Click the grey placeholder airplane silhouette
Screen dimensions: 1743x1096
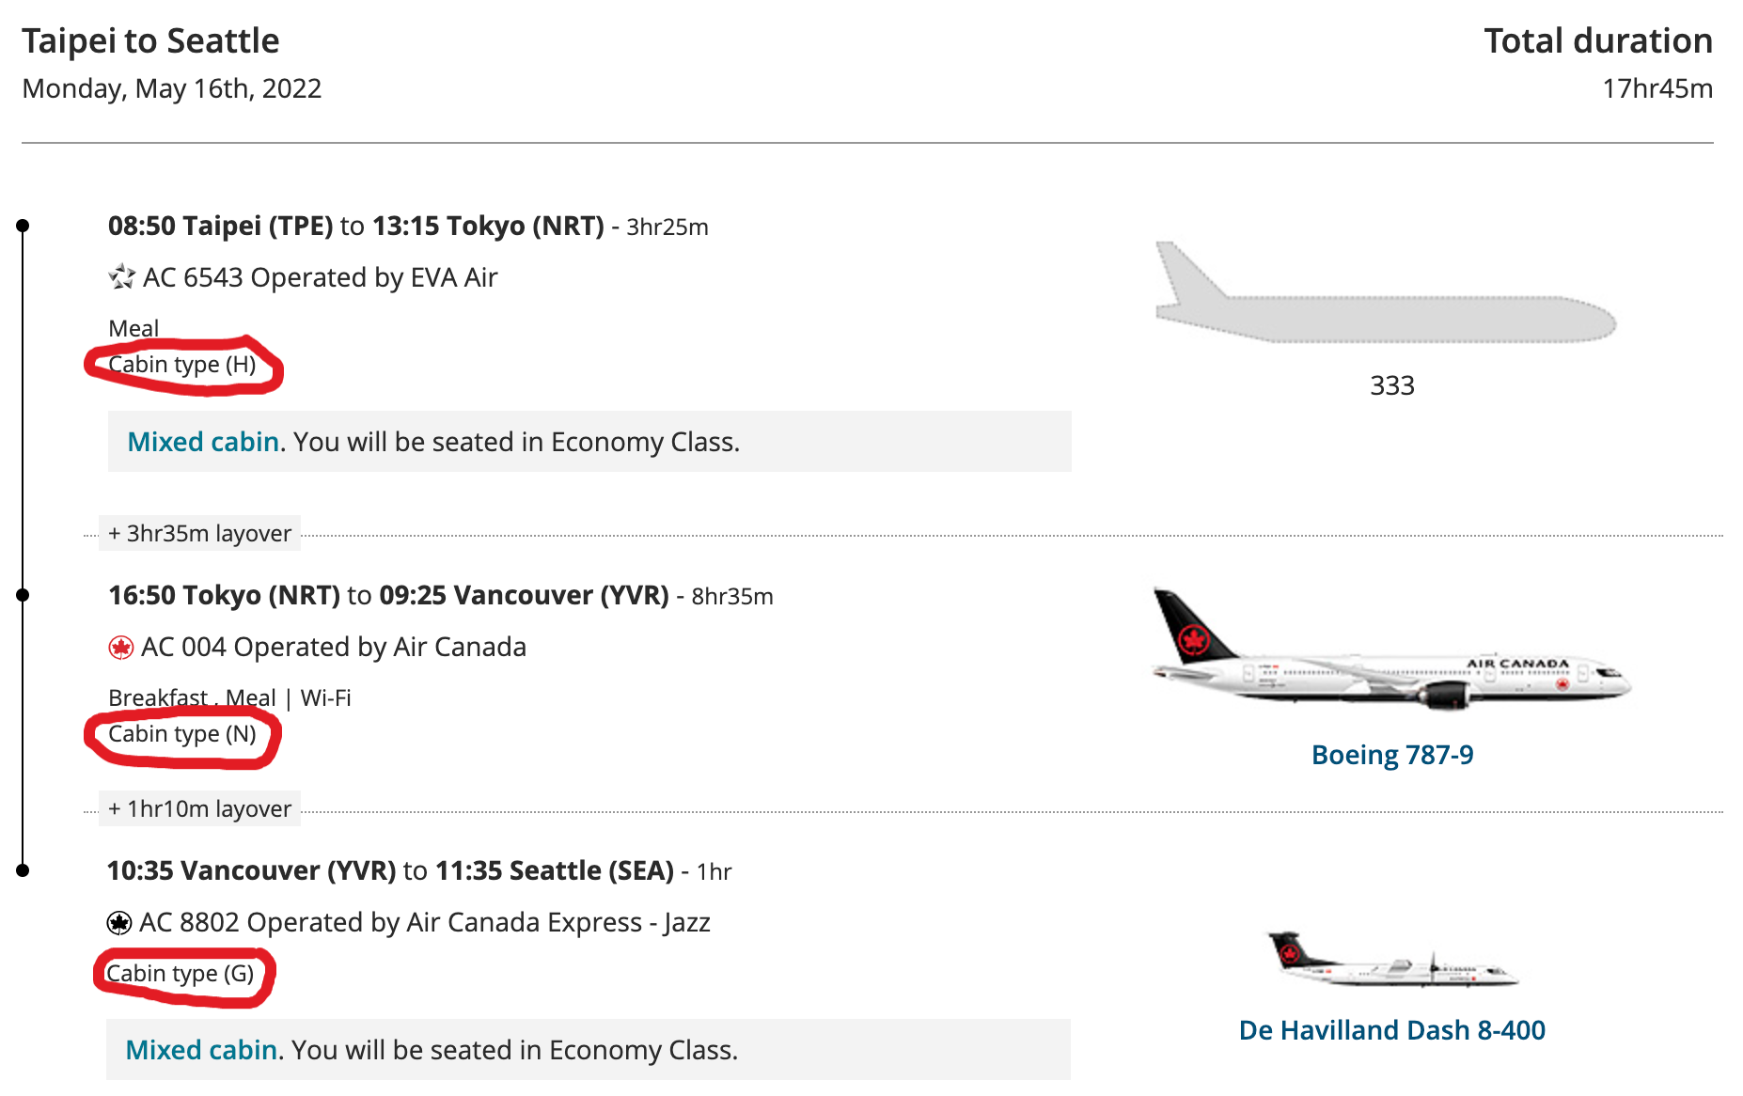tap(1386, 292)
